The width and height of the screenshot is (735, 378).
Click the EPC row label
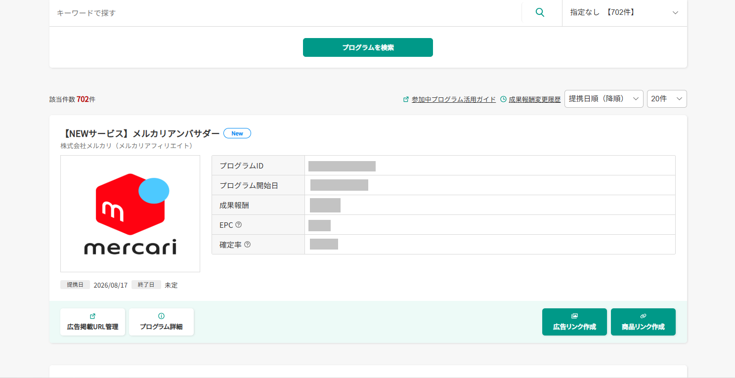pyautogui.click(x=226, y=225)
